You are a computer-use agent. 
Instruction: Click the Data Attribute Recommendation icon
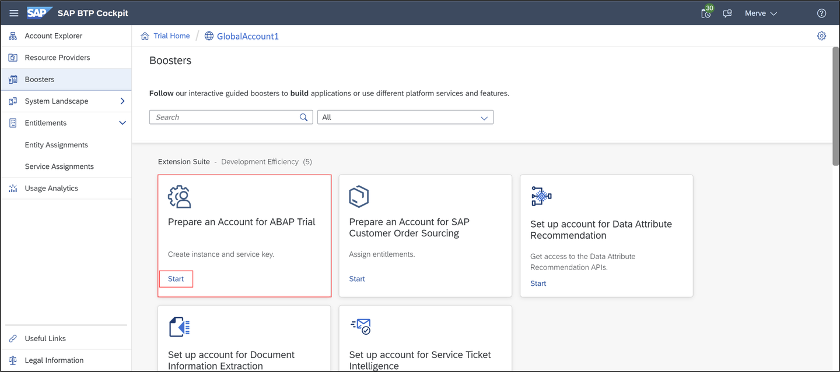[x=541, y=196]
